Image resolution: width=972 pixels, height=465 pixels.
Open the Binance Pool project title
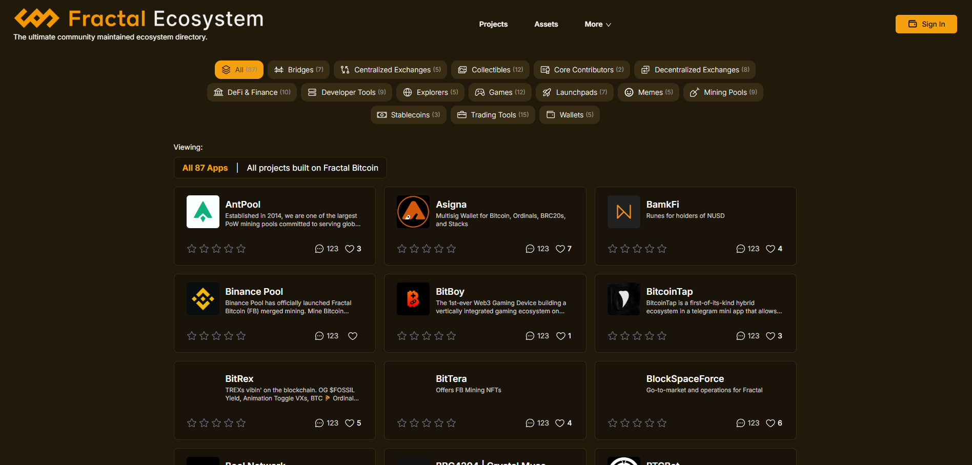(254, 292)
